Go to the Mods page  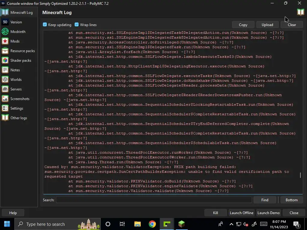(x=19, y=41)
